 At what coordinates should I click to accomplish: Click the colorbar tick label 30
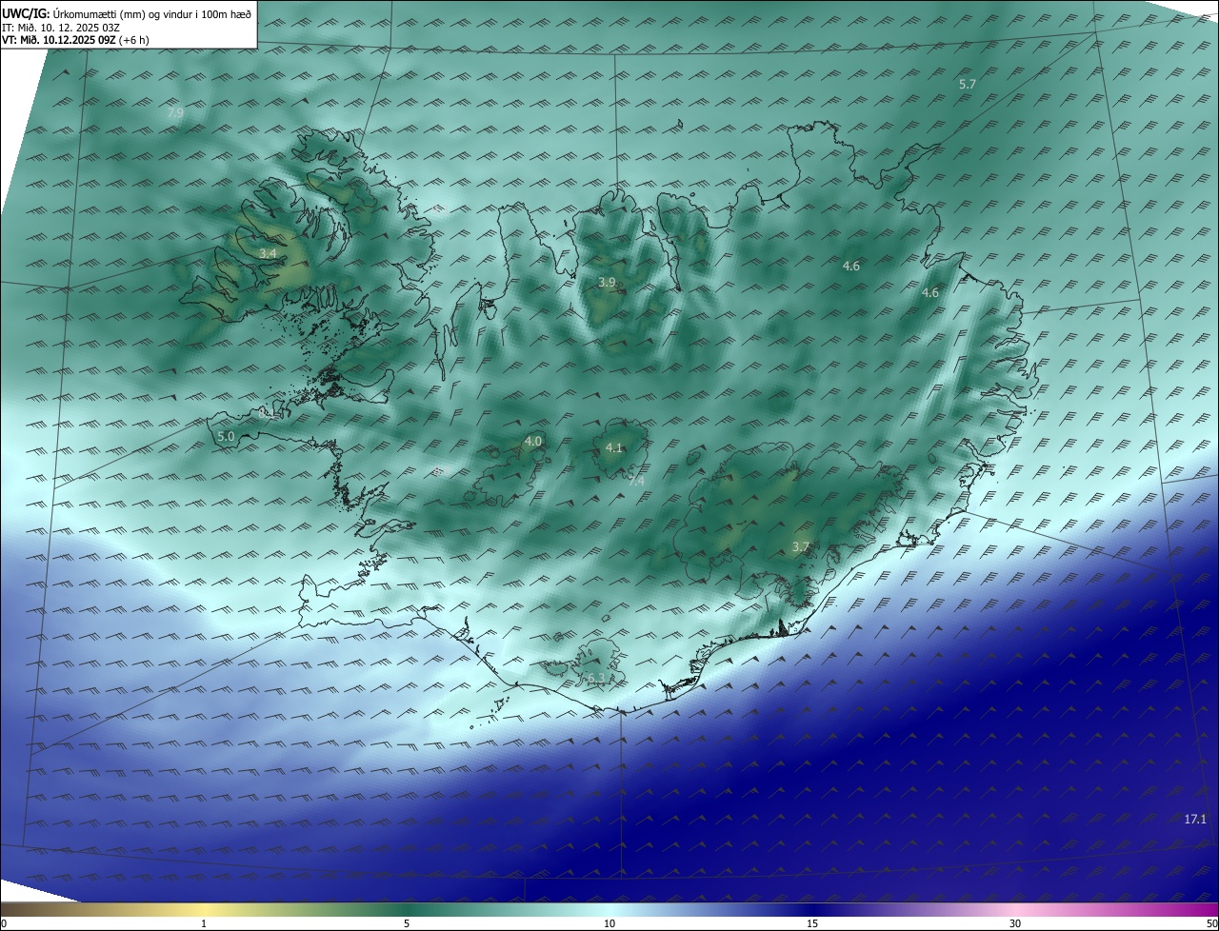[x=1015, y=923]
